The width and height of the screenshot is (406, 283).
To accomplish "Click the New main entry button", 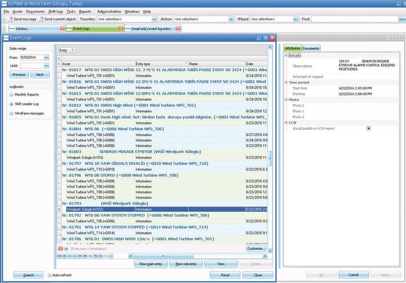I will point(150,264).
